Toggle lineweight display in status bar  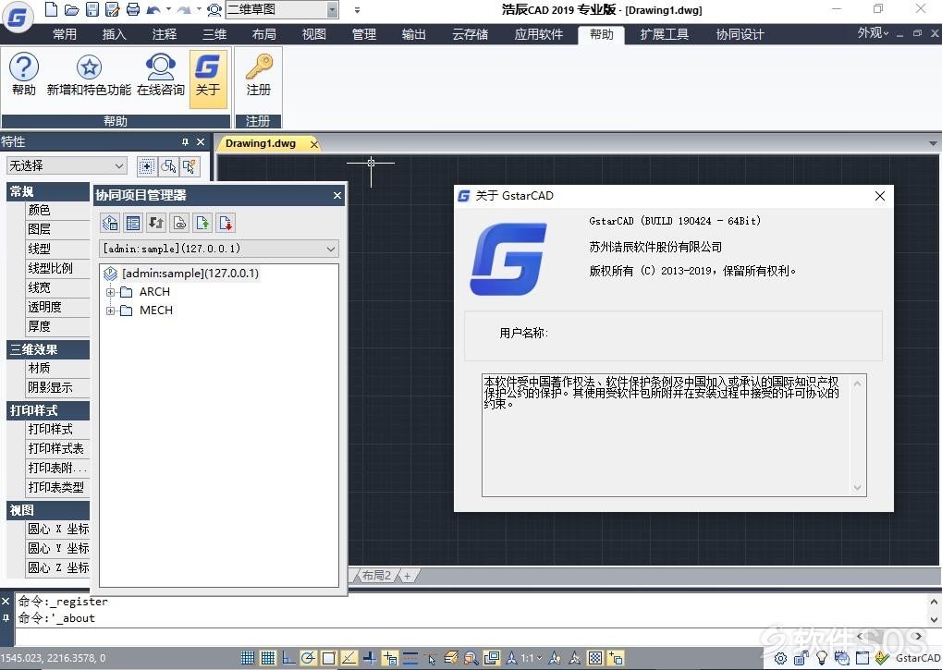point(410,658)
